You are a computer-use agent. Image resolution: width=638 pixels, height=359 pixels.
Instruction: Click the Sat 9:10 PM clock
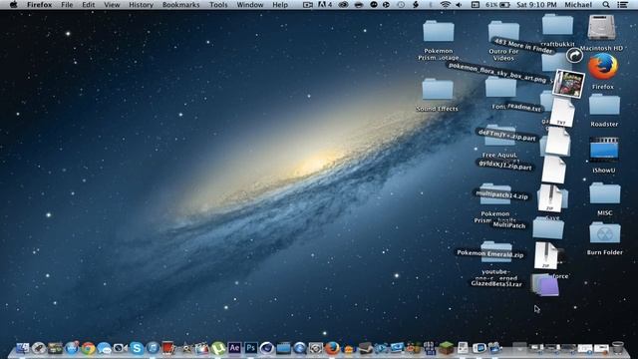pos(536,5)
